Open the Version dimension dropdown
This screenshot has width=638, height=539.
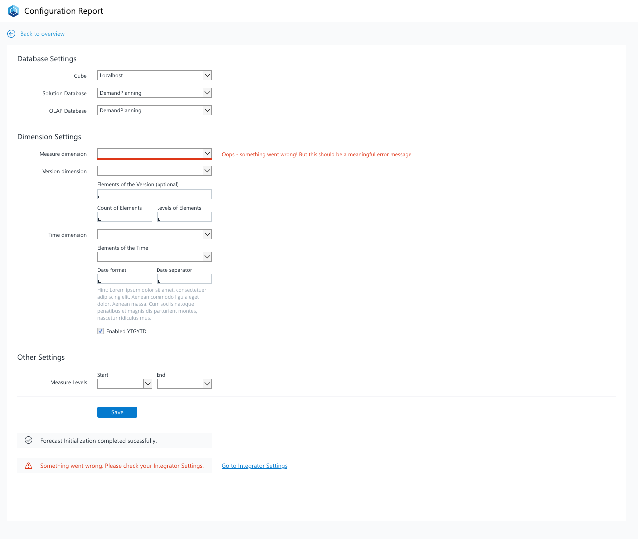(x=155, y=171)
